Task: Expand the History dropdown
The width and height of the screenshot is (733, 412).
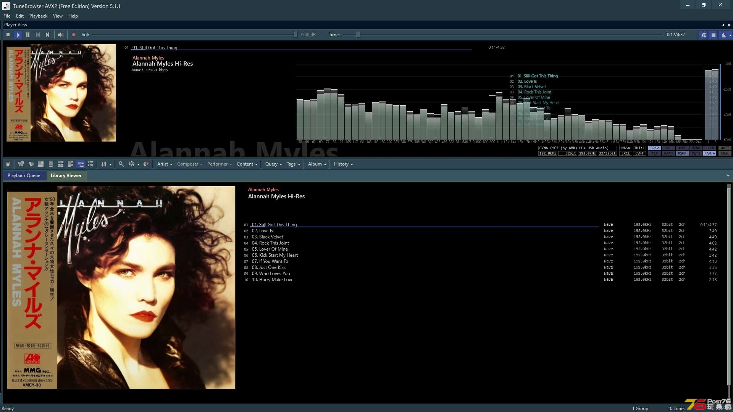Action: point(343,164)
